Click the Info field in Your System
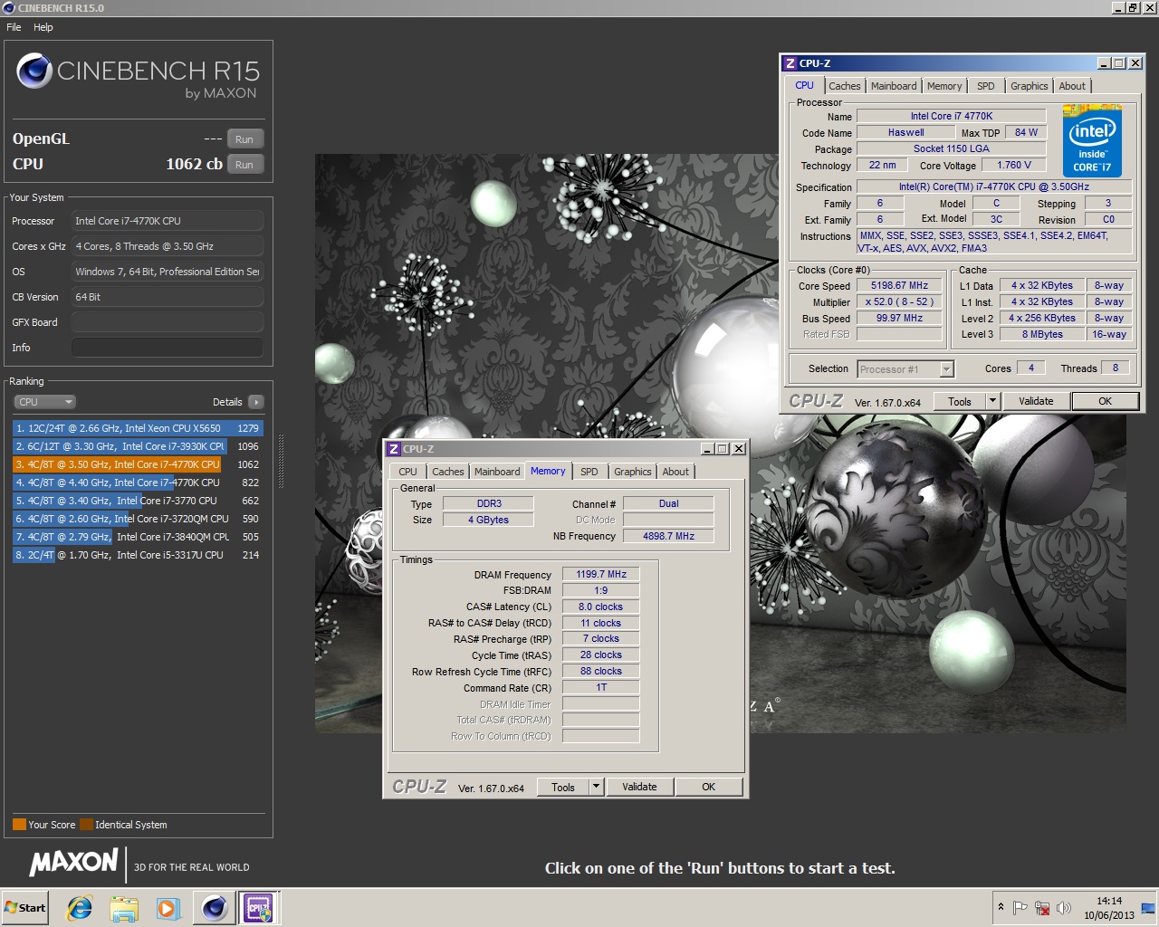This screenshot has width=1159, height=927. 168,348
